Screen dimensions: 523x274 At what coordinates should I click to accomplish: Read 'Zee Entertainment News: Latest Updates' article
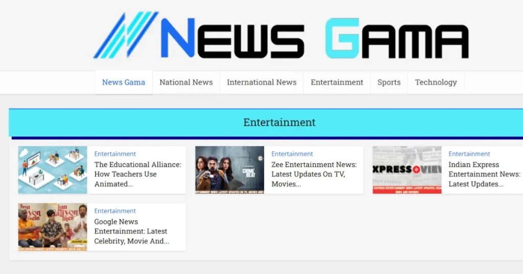[314, 174]
